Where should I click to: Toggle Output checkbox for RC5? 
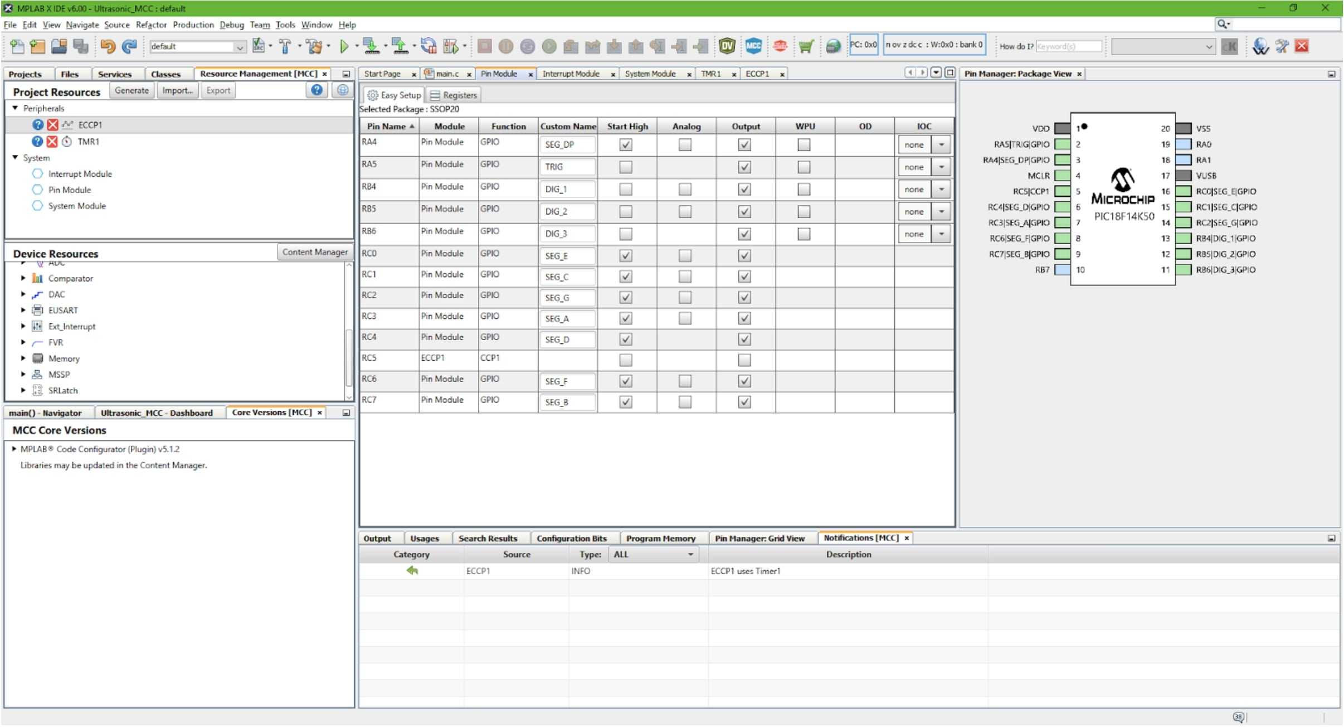(744, 360)
